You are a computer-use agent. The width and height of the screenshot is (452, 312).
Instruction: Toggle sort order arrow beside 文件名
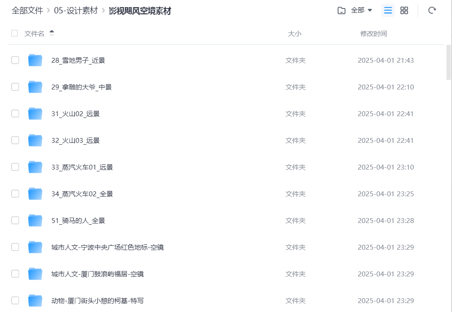[x=52, y=33]
